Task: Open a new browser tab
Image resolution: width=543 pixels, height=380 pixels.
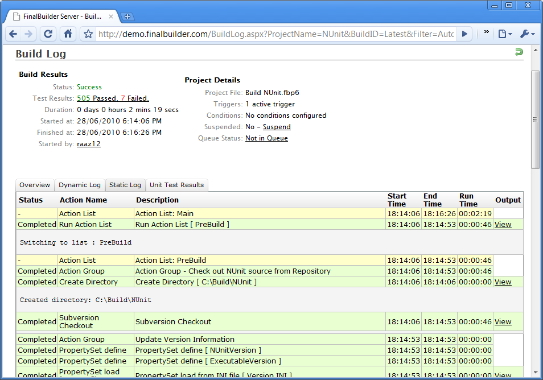Action: pos(127,16)
